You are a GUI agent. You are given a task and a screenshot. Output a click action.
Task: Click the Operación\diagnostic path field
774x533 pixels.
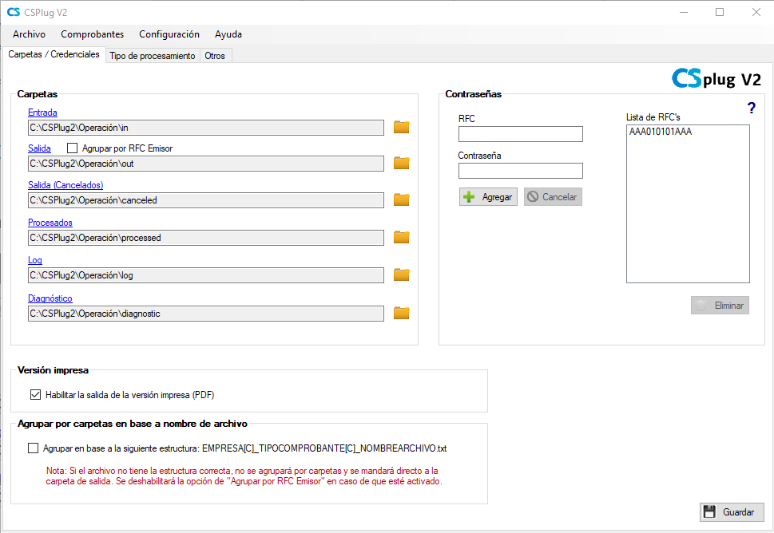pos(206,314)
